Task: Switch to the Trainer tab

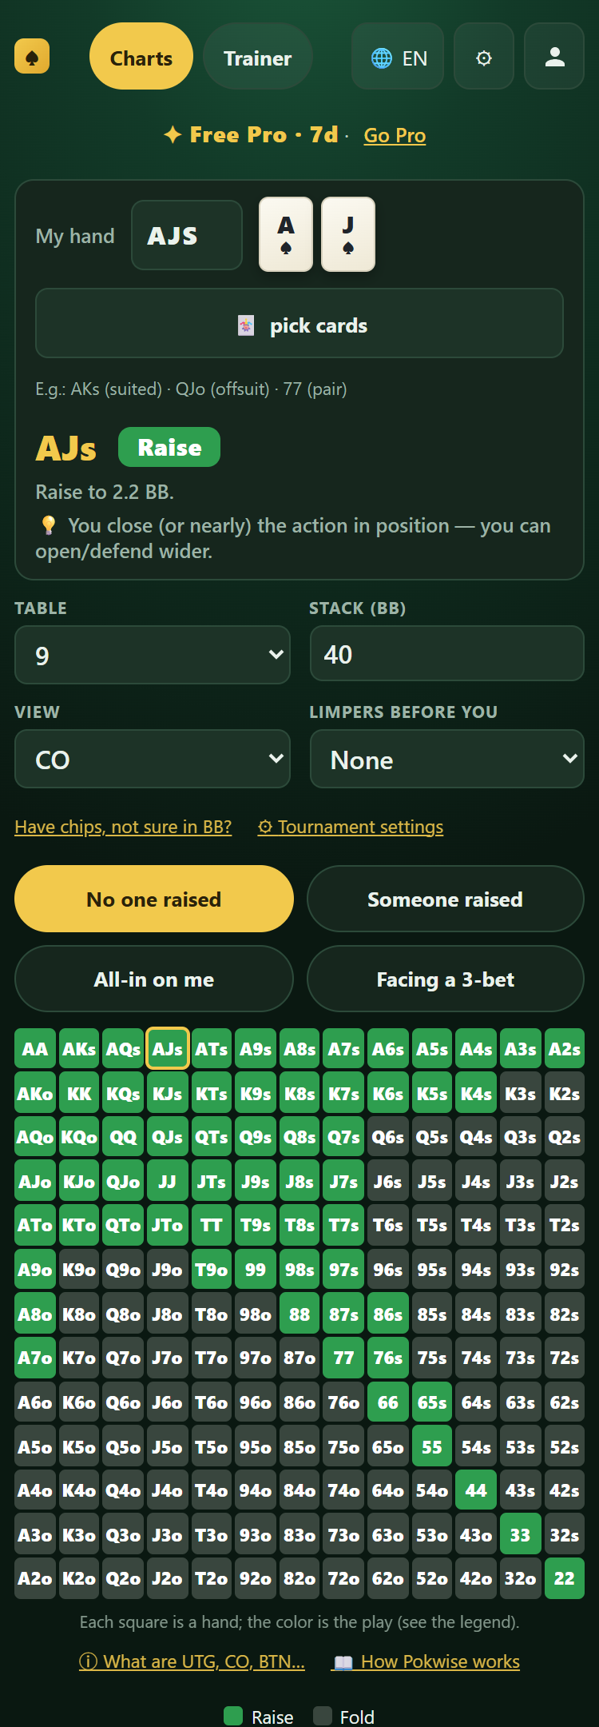Action: (257, 56)
